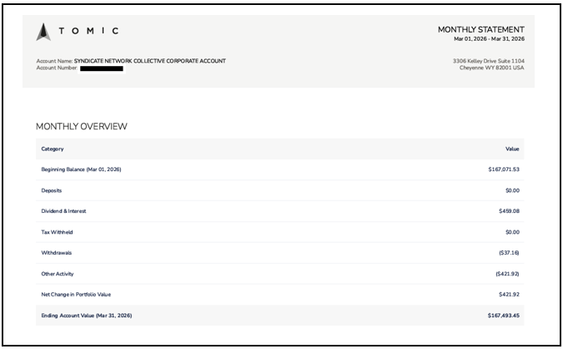Click the Value column header
The image size is (563, 349).
[x=512, y=149]
